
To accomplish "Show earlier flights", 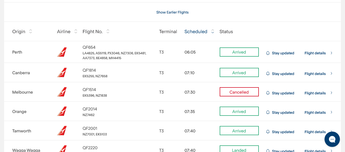I will (x=172, y=12).
